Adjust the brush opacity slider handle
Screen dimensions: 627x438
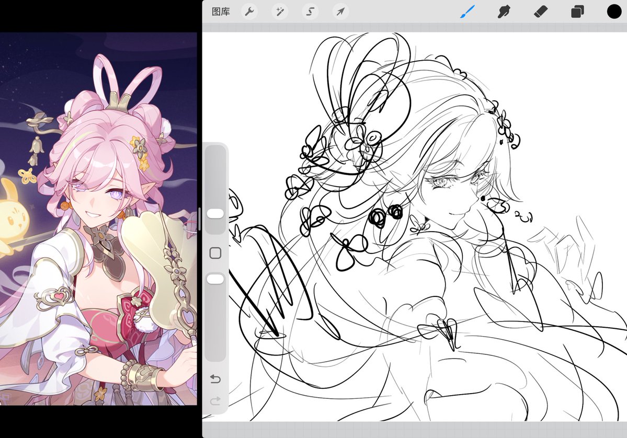215,279
